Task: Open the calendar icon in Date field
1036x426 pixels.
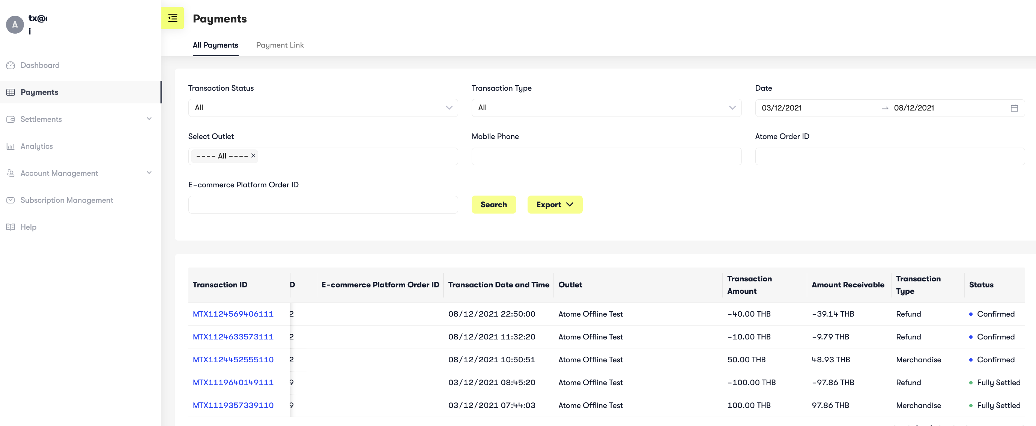Action: pyautogui.click(x=1014, y=108)
